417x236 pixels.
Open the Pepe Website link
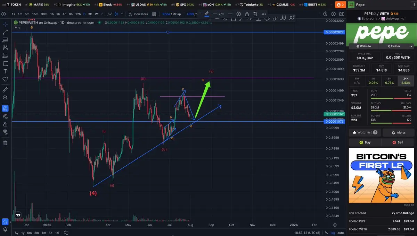coord(365,46)
